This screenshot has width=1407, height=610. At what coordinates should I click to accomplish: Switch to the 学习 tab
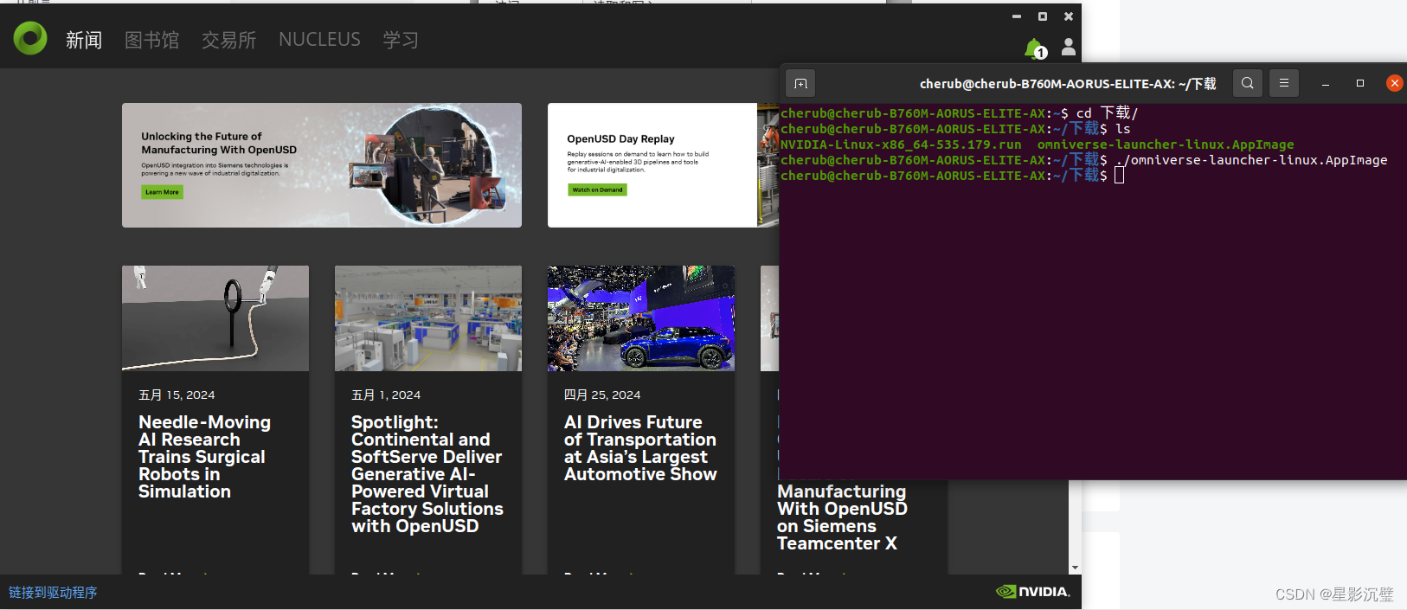pos(401,40)
